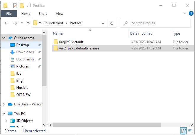Open Desktop in the navigation pane
This screenshot has width=195, height=135.
[22, 45]
